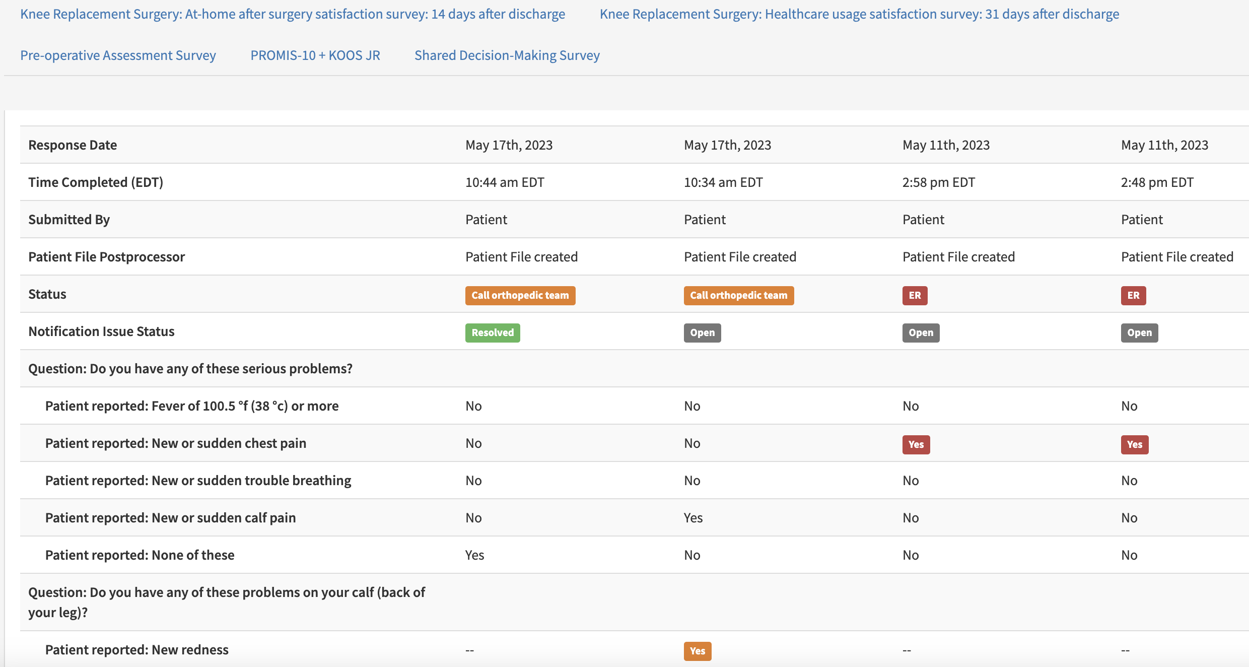Image resolution: width=1249 pixels, height=667 pixels.
Task: Click red Yes chest pain badge, 2:48 pm column
Action: pos(1134,444)
